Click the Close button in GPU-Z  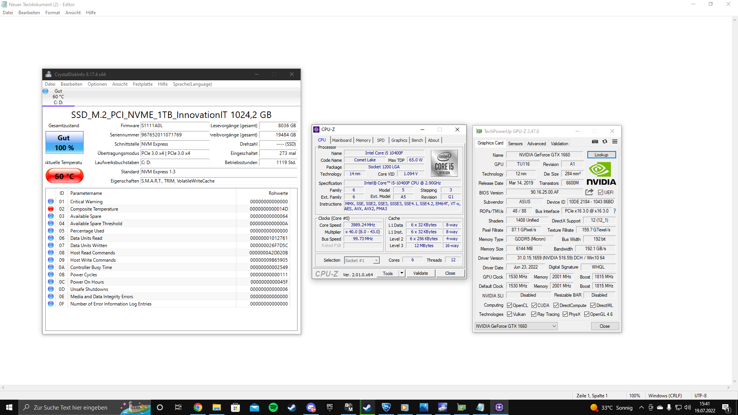(605, 326)
